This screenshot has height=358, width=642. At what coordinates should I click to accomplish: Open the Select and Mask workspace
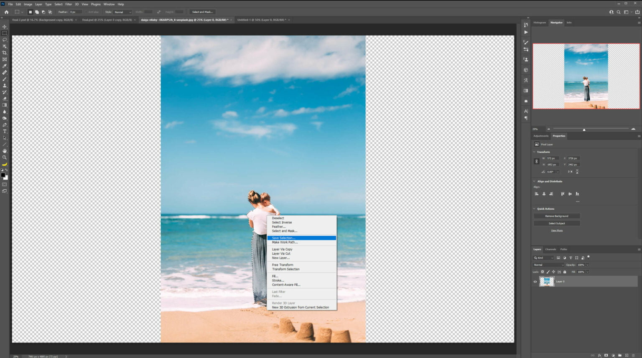tap(202, 12)
